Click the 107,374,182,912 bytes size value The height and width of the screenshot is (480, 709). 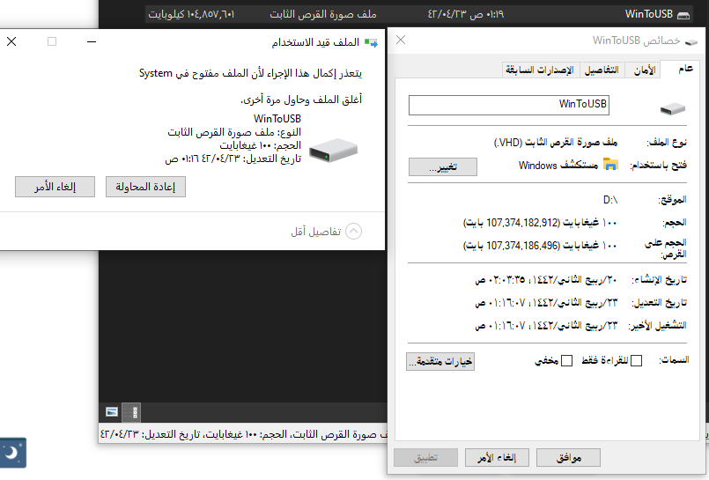point(539,222)
